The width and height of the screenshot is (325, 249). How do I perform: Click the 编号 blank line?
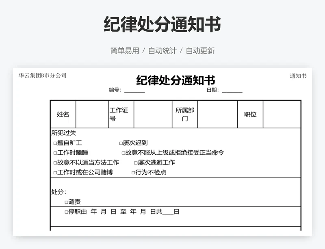(x=134, y=91)
